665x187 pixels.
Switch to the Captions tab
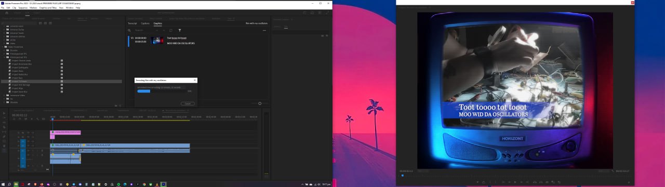(x=145, y=23)
